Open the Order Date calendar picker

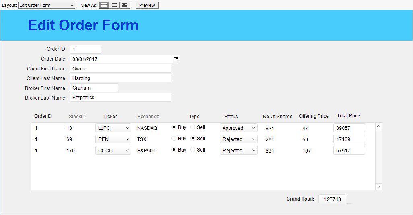tap(176, 59)
